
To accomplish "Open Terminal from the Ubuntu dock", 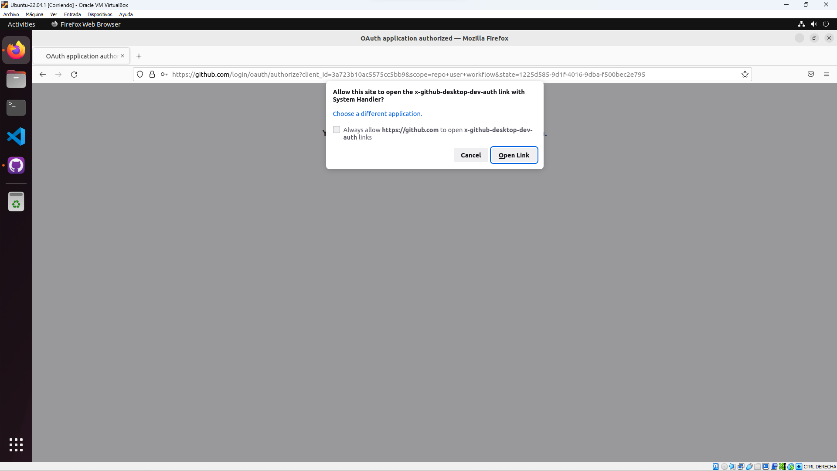I will click(x=16, y=107).
